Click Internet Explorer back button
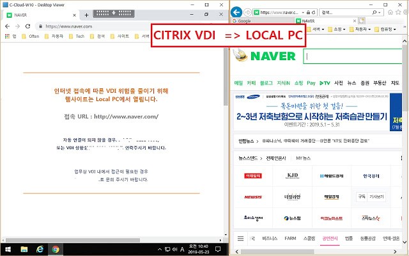The image size is (409, 256). click(x=236, y=12)
